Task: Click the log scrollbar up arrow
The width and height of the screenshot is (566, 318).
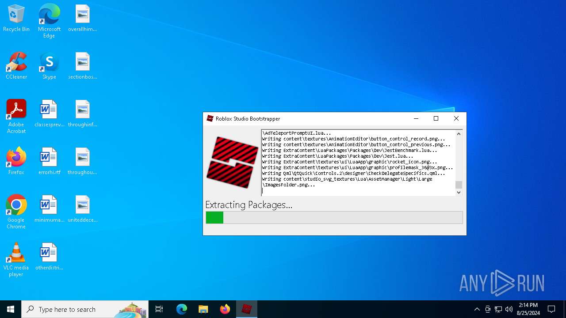Action: pyautogui.click(x=459, y=134)
